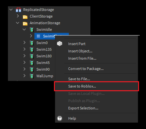Screen dimensions: 146x129
Task: Collapse the ReplicatedStorage tree node
Action: coord(11,10)
